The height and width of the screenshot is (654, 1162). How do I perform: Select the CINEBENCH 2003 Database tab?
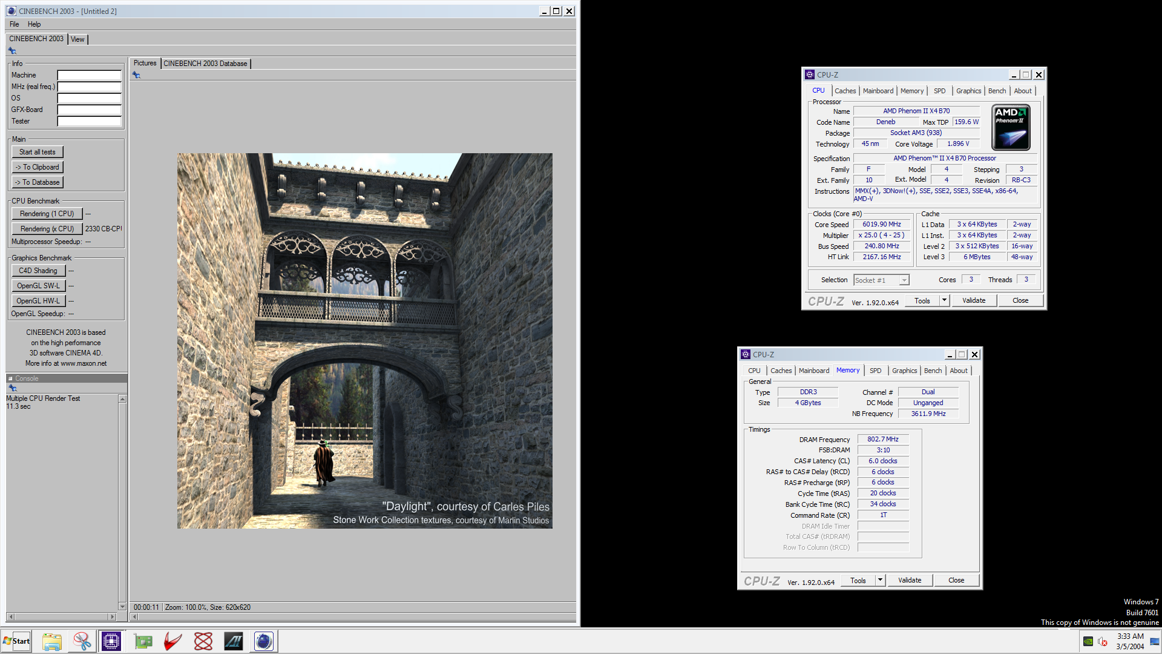205,64
